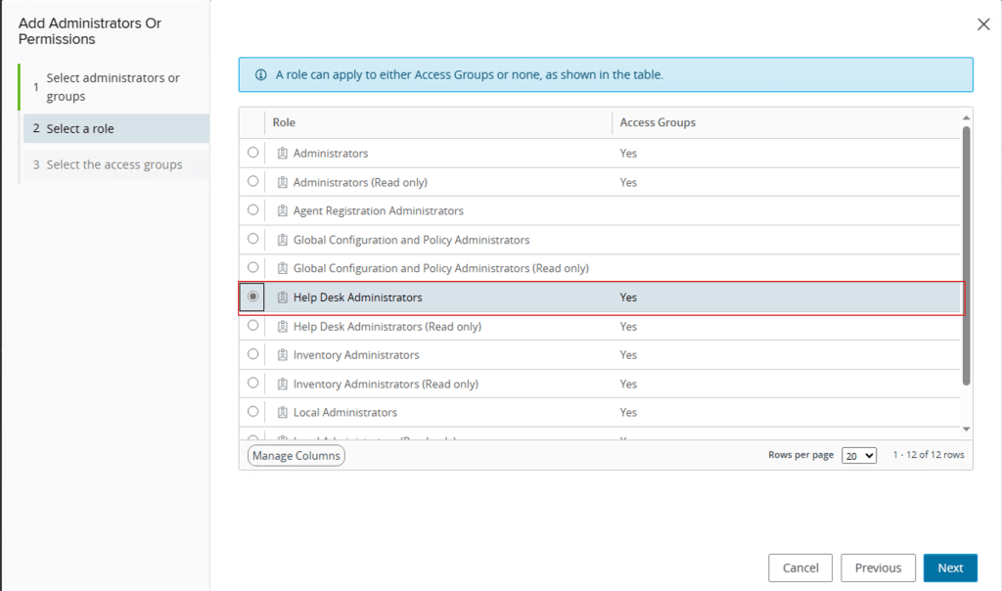Click the Manage Columns button
This screenshot has width=1002, height=591.
click(x=296, y=455)
